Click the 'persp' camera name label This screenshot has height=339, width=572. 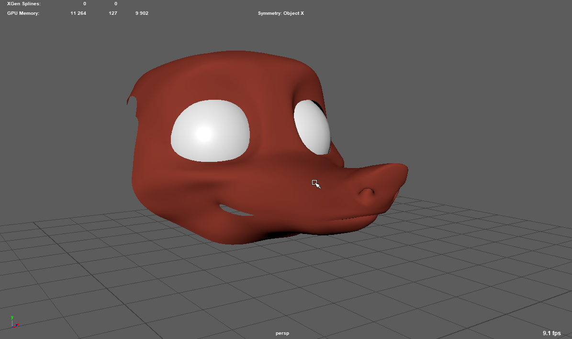pyautogui.click(x=282, y=333)
